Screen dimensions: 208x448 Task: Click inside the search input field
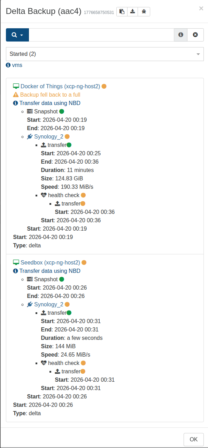point(101,35)
